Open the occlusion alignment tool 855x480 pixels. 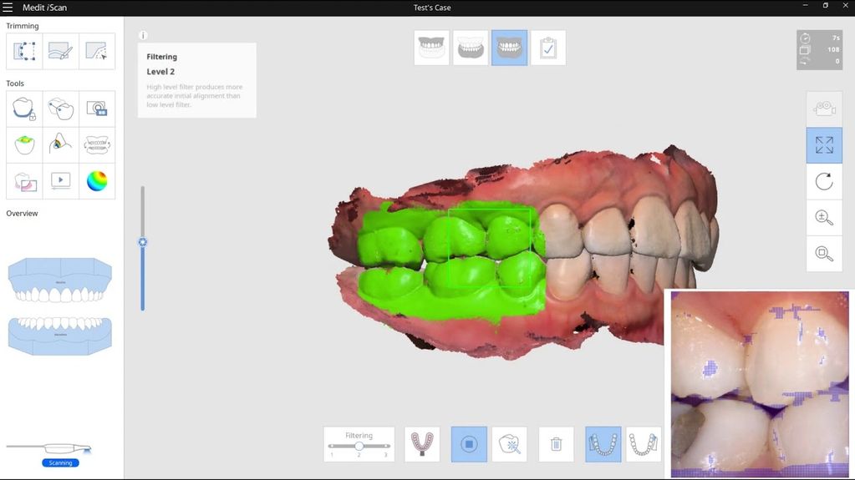97,145
